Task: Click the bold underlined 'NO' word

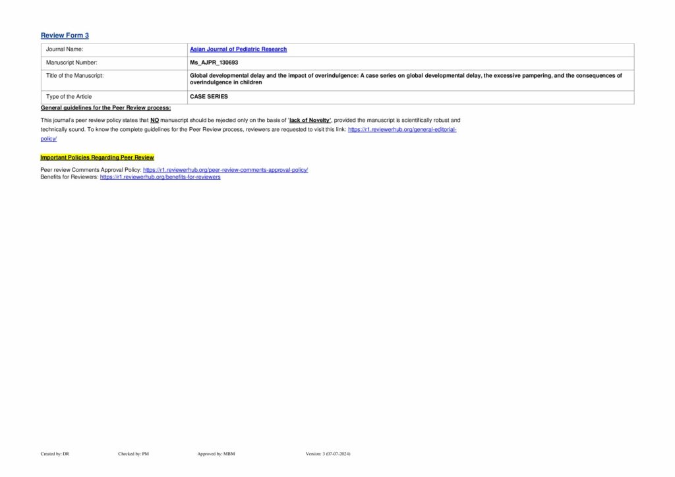Action: (x=155, y=121)
